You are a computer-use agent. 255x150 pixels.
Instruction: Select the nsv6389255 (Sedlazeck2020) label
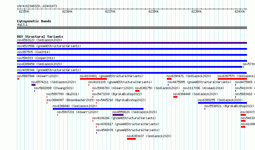(x=220, y=100)
